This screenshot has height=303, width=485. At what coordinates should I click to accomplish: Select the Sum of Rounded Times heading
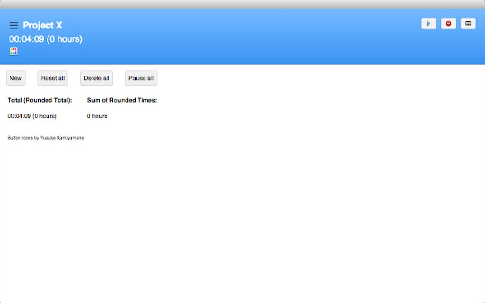coord(121,100)
